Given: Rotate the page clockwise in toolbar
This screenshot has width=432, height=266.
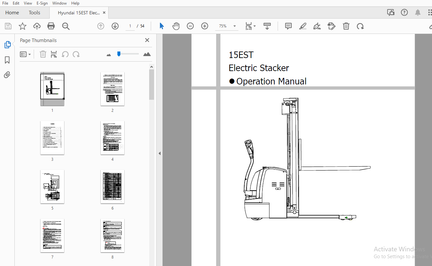Looking at the screenshot, I should [360, 26].
